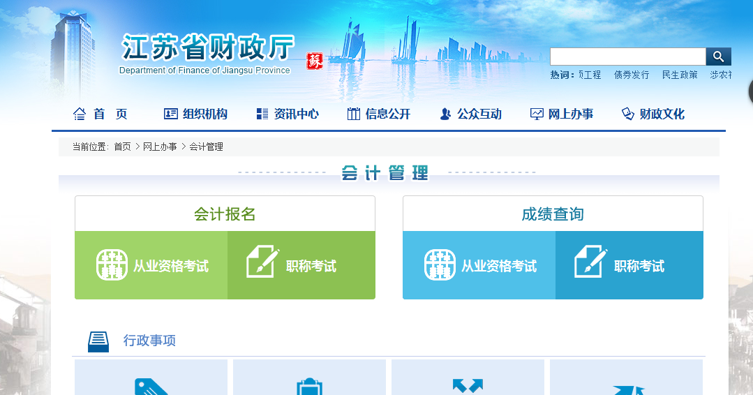Image resolution: width=753 pixels, height=395 pixels.
Task: Click the home icon beside 首页
Action: pos(80,114)
